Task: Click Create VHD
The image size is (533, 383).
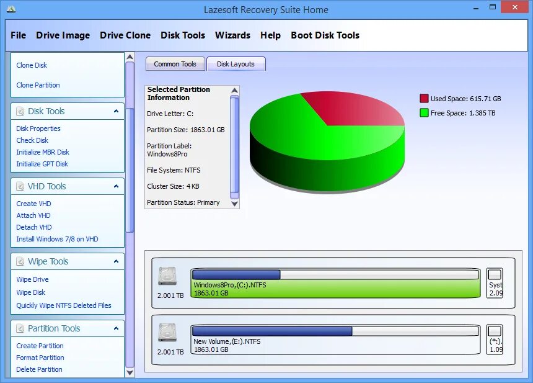Action: pos(33,204)
